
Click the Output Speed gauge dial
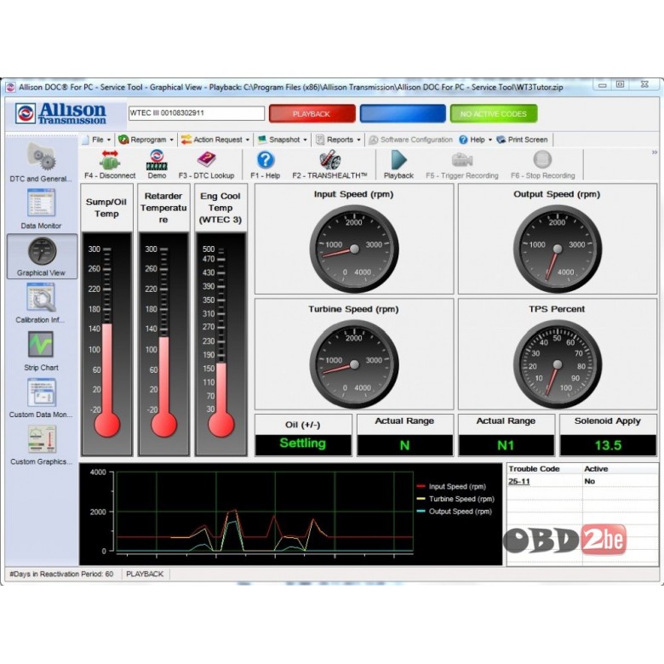coord(558,249)
